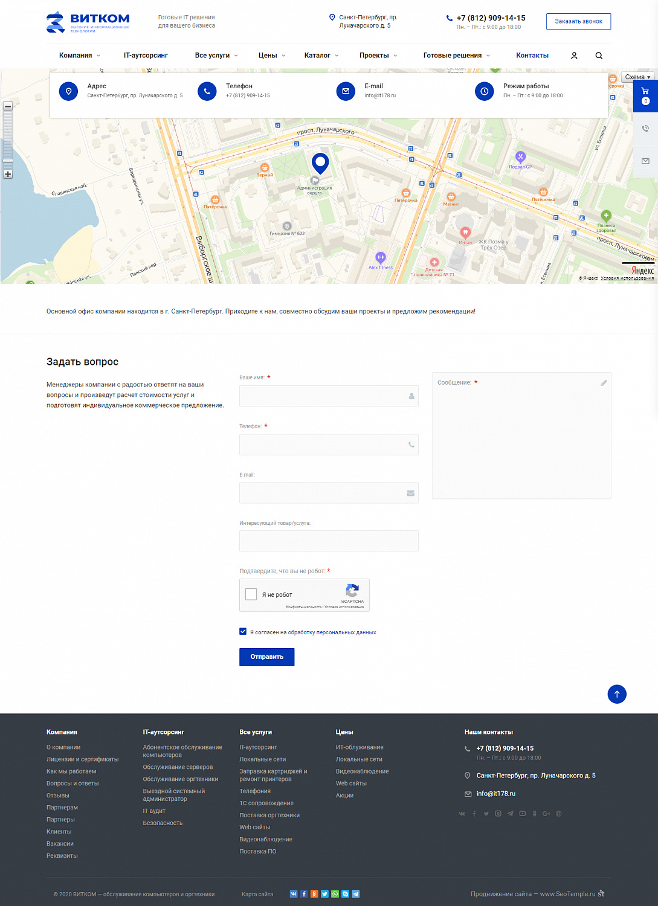Click the blue office location pin on the map
Screen dimensions: 658x906
pos(320,163)
